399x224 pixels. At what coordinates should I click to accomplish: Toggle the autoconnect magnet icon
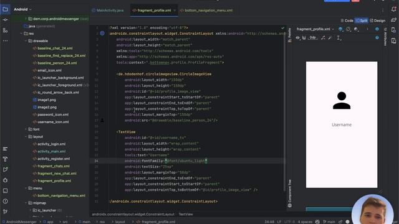304,38
